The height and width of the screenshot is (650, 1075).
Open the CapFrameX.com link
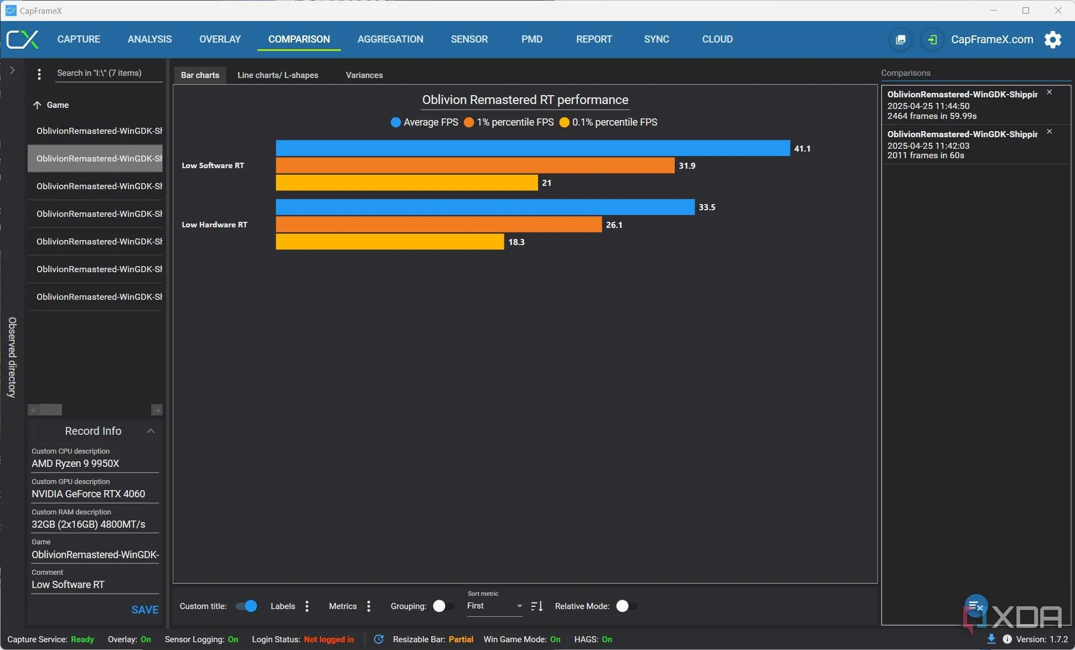(x=991, y=39)
